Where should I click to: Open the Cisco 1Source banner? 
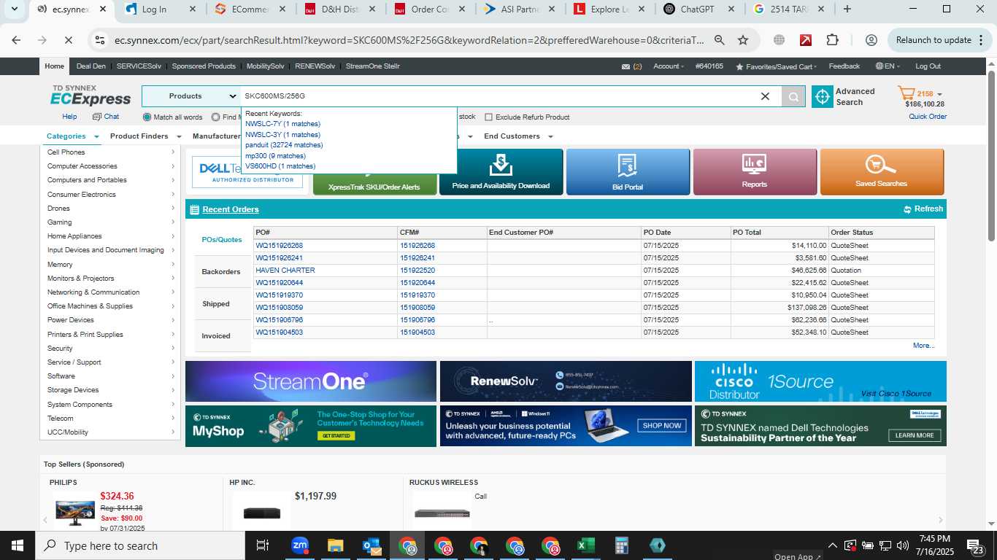click(x=820, y=381)
